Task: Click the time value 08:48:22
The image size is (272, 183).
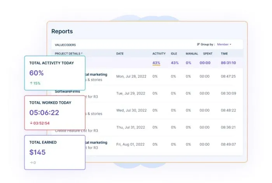Action: (228, 110)
